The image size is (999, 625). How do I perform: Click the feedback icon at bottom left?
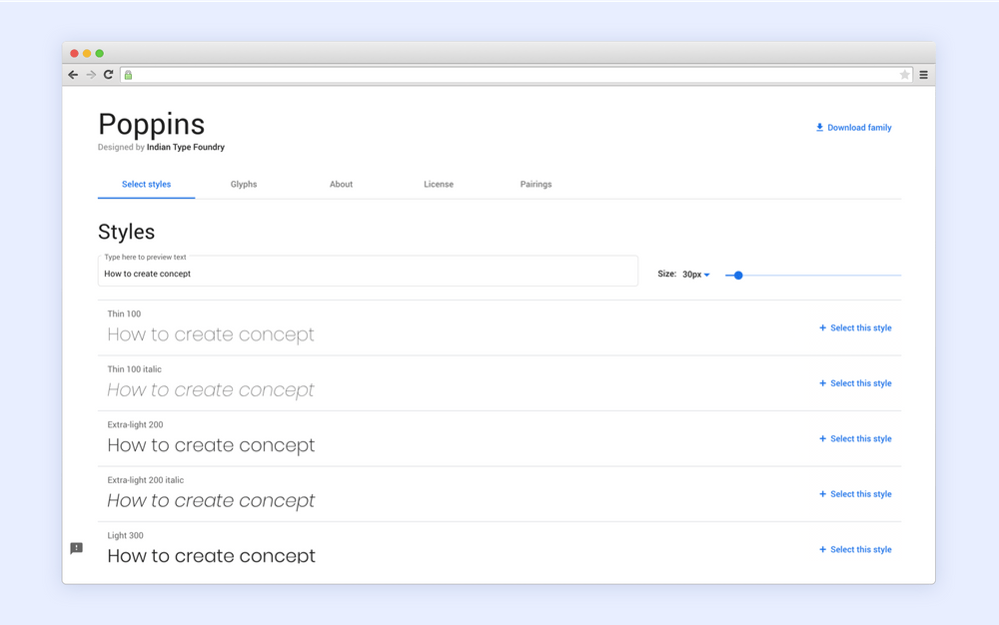point(77,548)
